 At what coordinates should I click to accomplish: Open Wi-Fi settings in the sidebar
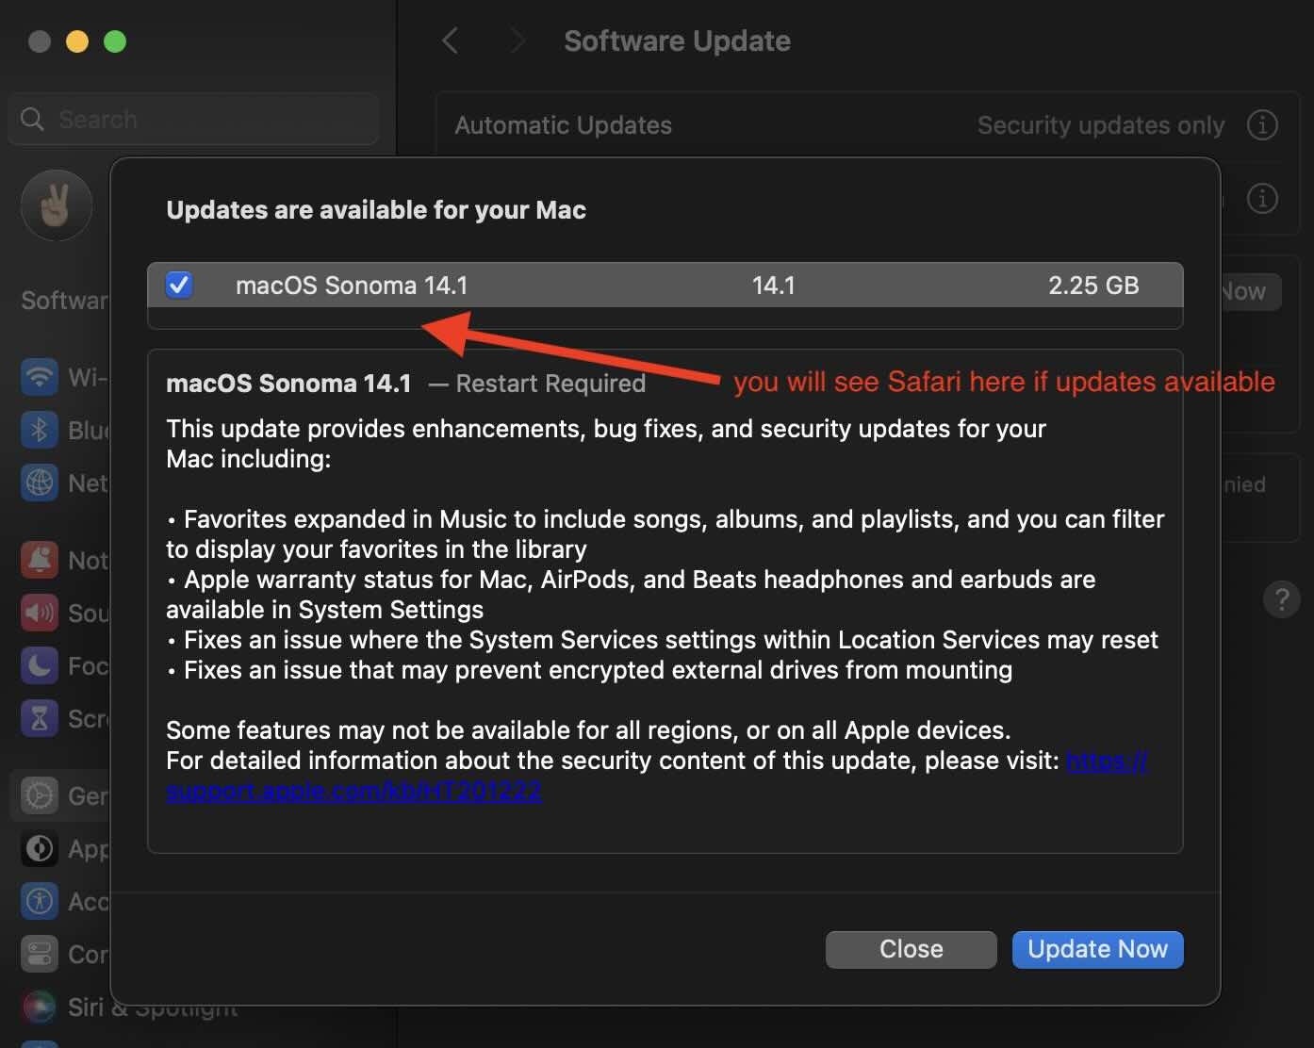tap(39, 377)
